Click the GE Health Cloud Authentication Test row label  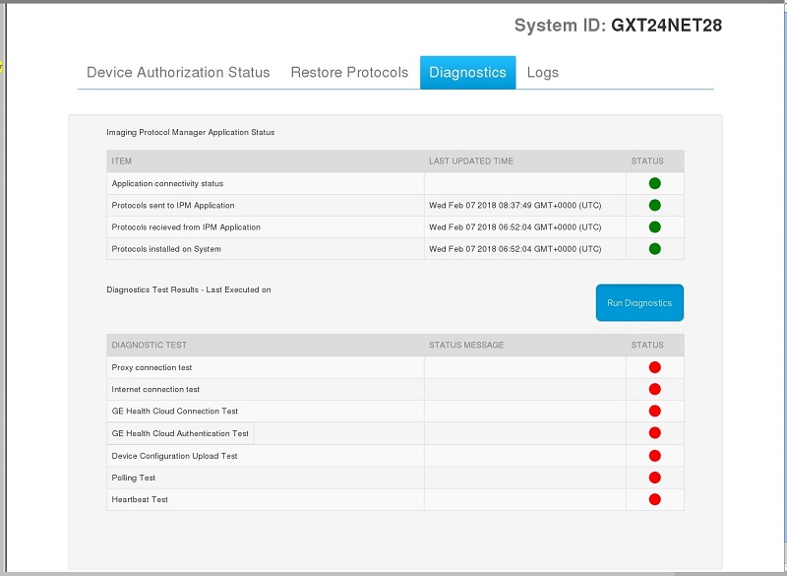tap(180, 433)
